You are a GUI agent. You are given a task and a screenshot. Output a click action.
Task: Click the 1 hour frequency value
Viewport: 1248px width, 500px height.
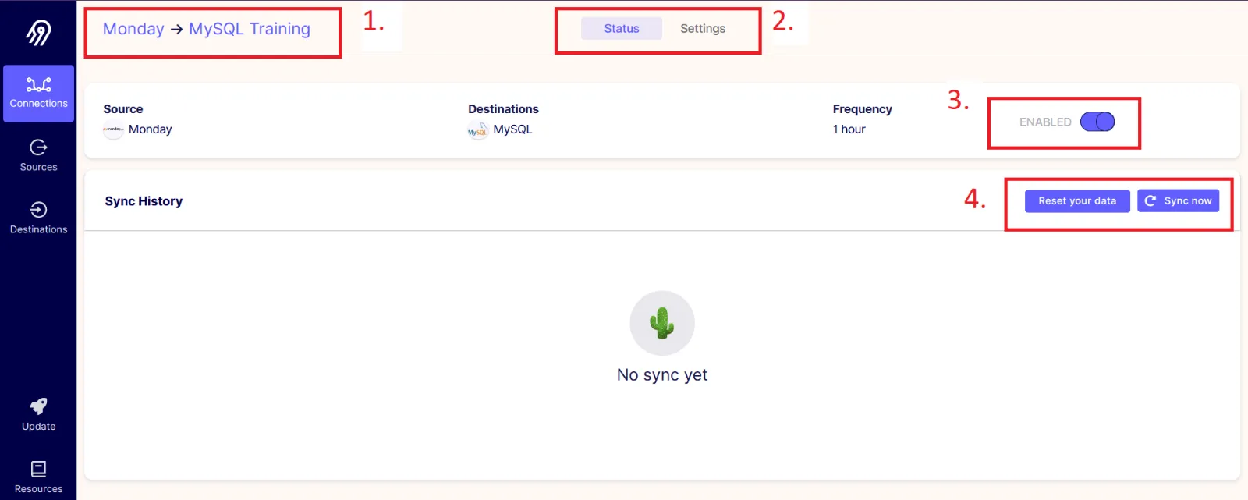point(849,129)
